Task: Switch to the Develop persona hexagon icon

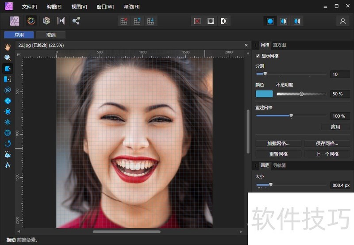Action: 46,21
